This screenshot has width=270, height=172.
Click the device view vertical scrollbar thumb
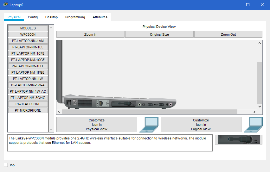pos(260,83)
